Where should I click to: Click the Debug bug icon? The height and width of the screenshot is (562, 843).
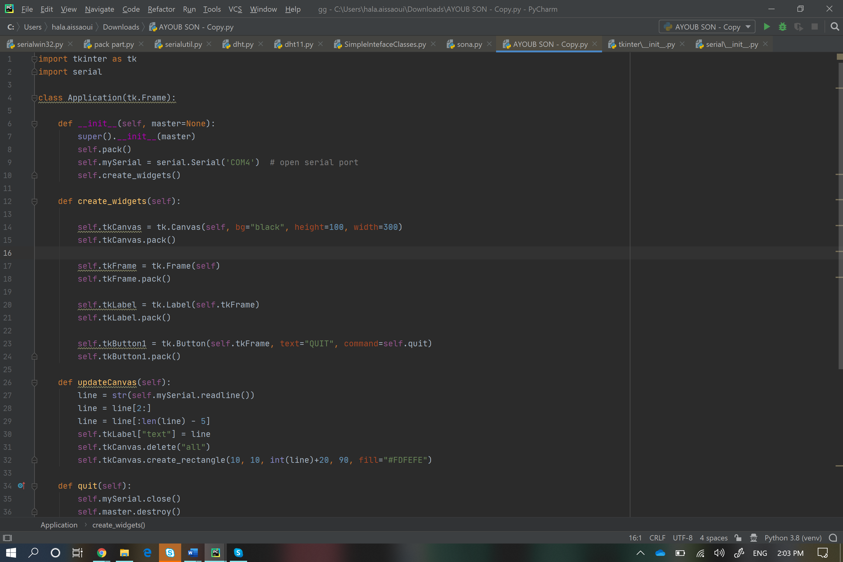point(782,27)
